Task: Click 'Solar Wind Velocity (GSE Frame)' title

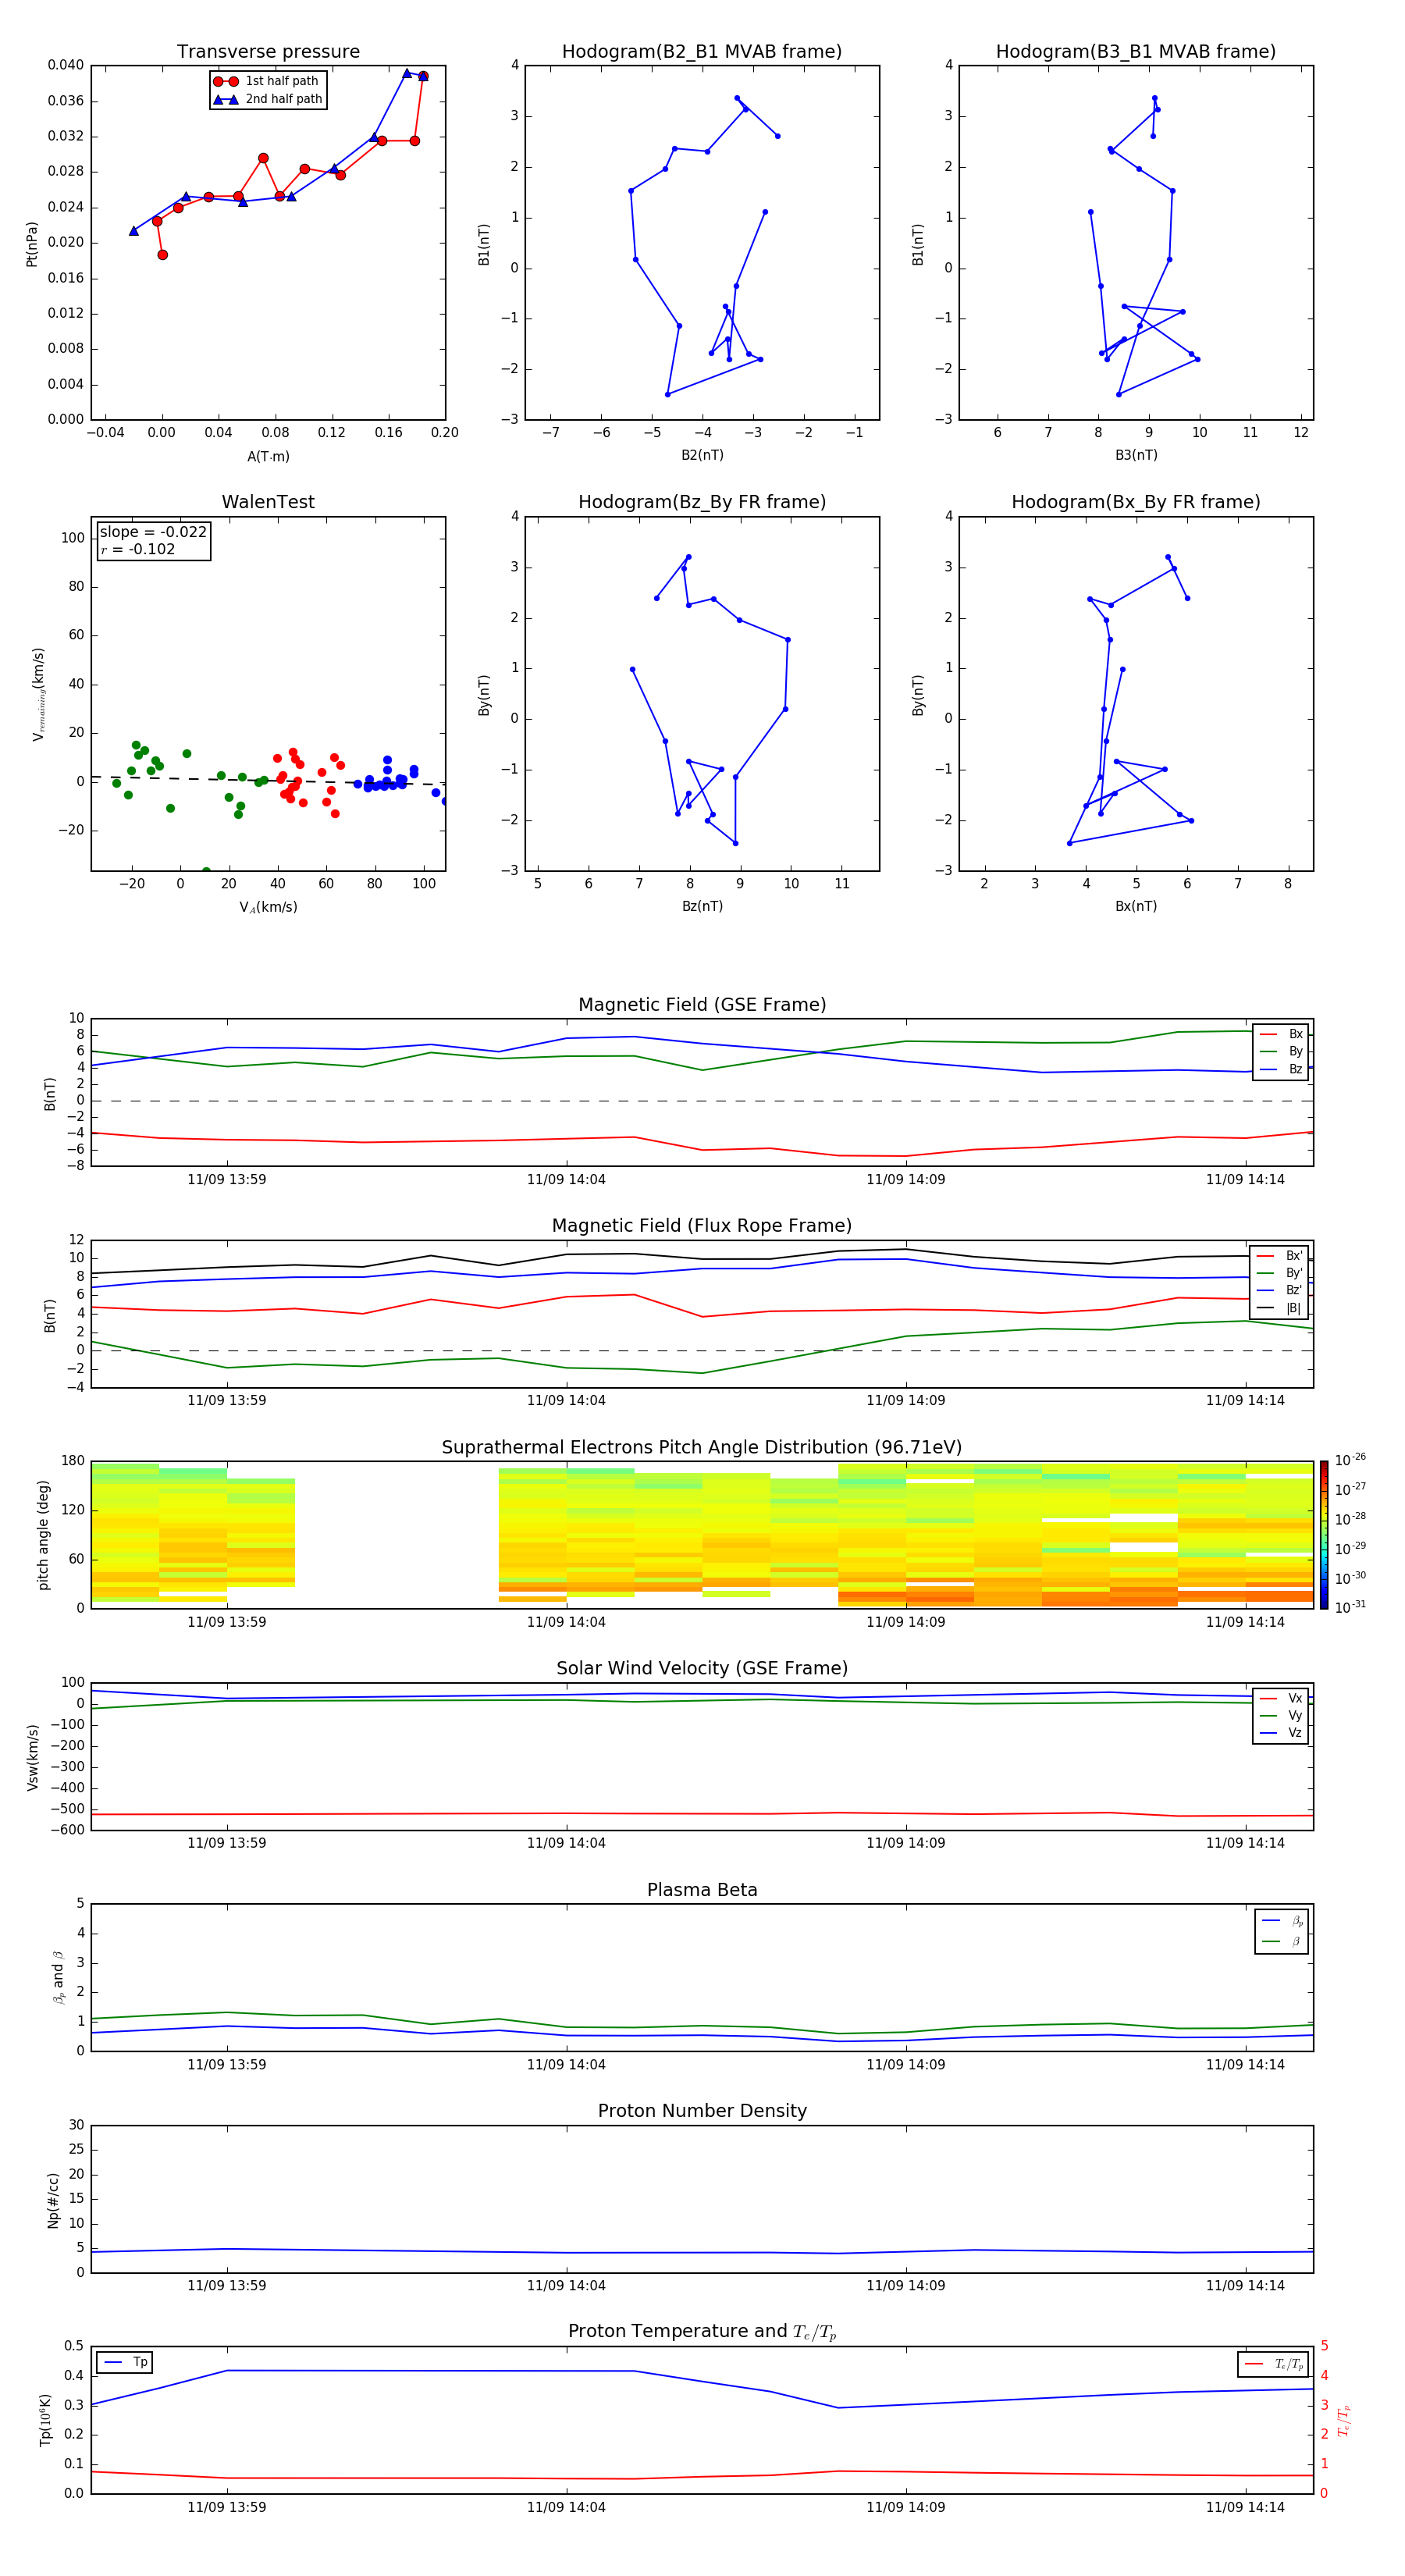Action: (702, 1669)
